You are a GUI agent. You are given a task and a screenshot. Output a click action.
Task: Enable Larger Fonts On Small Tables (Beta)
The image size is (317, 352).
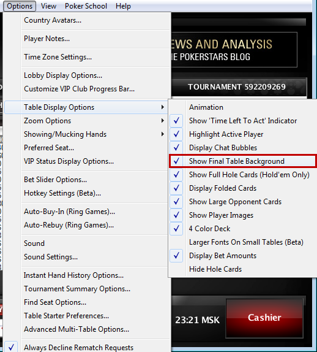[x=243, y=242]
